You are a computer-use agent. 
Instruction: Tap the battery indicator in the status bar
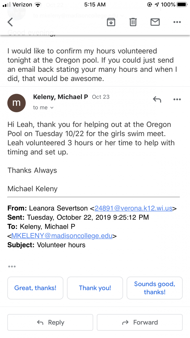point(182,4)
